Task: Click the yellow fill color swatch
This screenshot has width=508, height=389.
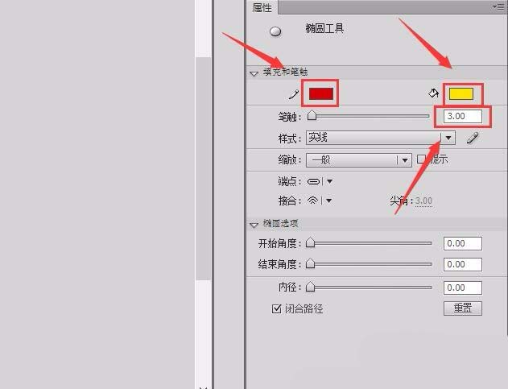Action: coord(461,93)
